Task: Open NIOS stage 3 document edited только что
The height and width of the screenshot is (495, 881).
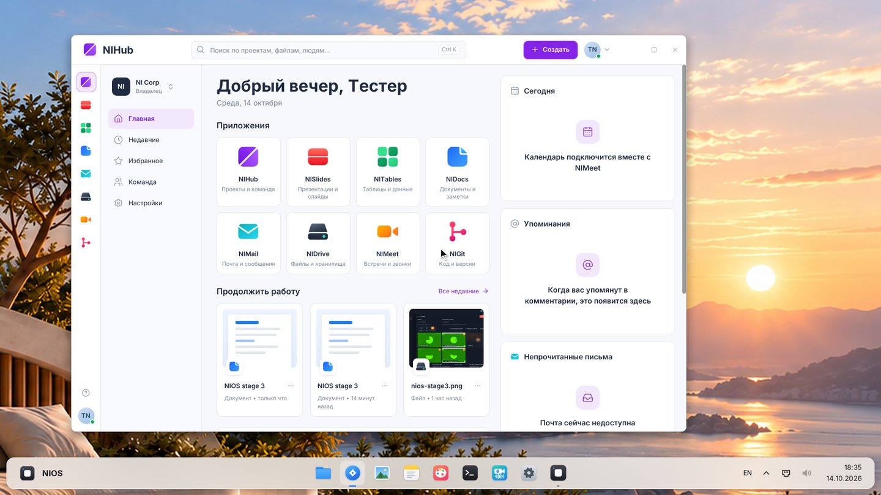Action: (259, 360)
